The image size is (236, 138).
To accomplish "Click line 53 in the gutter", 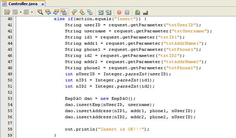I will tap(10, 98).
